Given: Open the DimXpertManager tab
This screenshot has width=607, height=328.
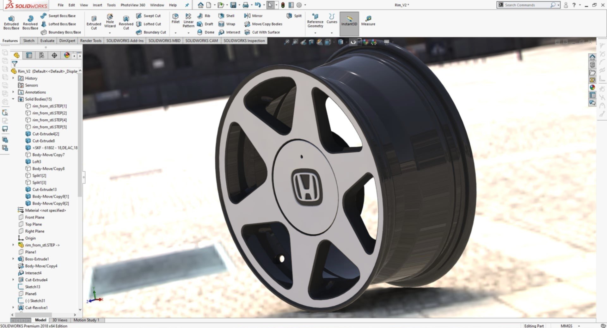Looking at the screenshot, I should [54, 55].
